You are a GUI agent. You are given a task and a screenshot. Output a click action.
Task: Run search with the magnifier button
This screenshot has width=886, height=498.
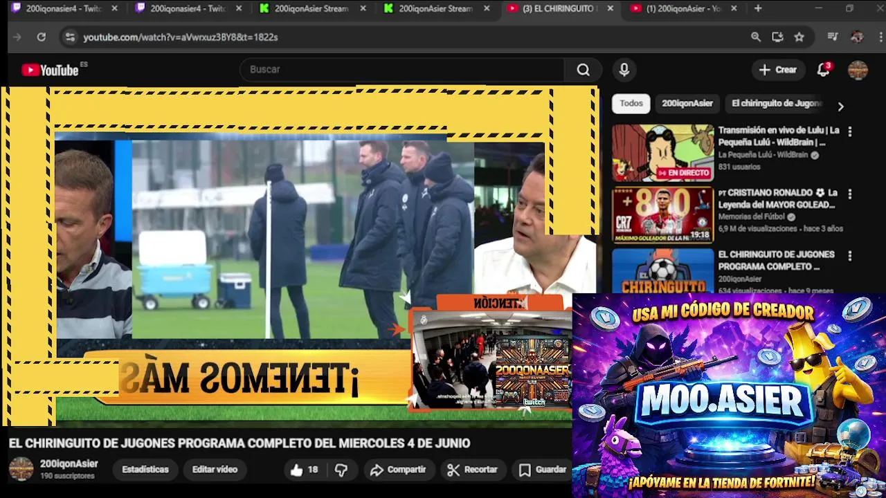pyautogui.click(x=584, y=70)
